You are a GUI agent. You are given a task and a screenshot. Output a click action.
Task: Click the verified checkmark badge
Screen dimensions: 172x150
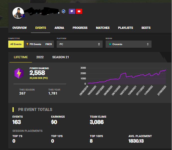coord(63,11)
